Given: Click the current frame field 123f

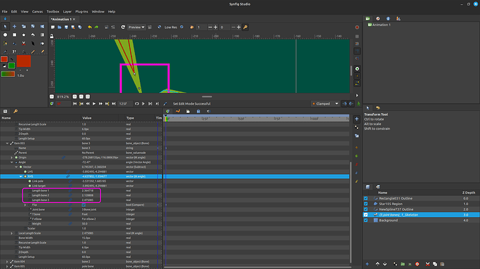Looking at the screenshot, I should [x=125, y=104].
